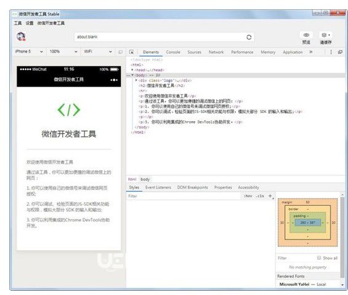Open the 设置 menu
Screen dimensions: 348x295
(x=30, y=23)
